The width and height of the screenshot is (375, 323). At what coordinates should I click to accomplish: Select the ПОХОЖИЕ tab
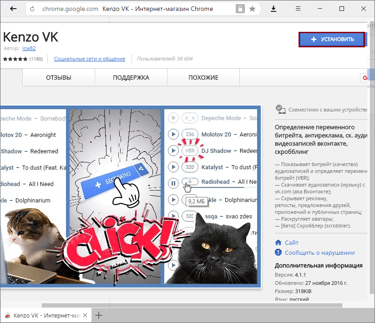coord(203,78)
